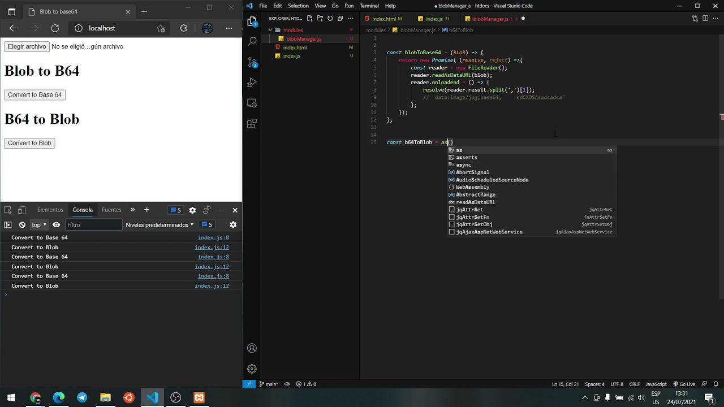Switch git branch main in status bar
This screenshot has width=724, height=407.
pyautogui.click(x=269, y=384)
